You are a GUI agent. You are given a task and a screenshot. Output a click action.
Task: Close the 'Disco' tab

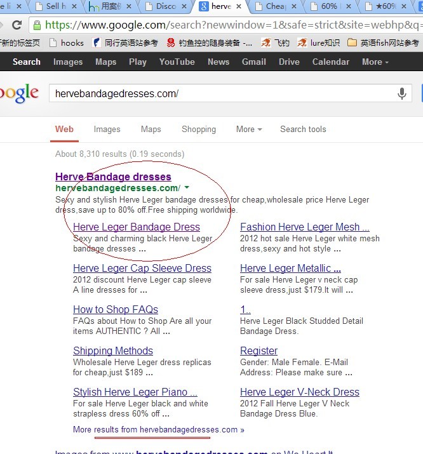pos(184,6)
